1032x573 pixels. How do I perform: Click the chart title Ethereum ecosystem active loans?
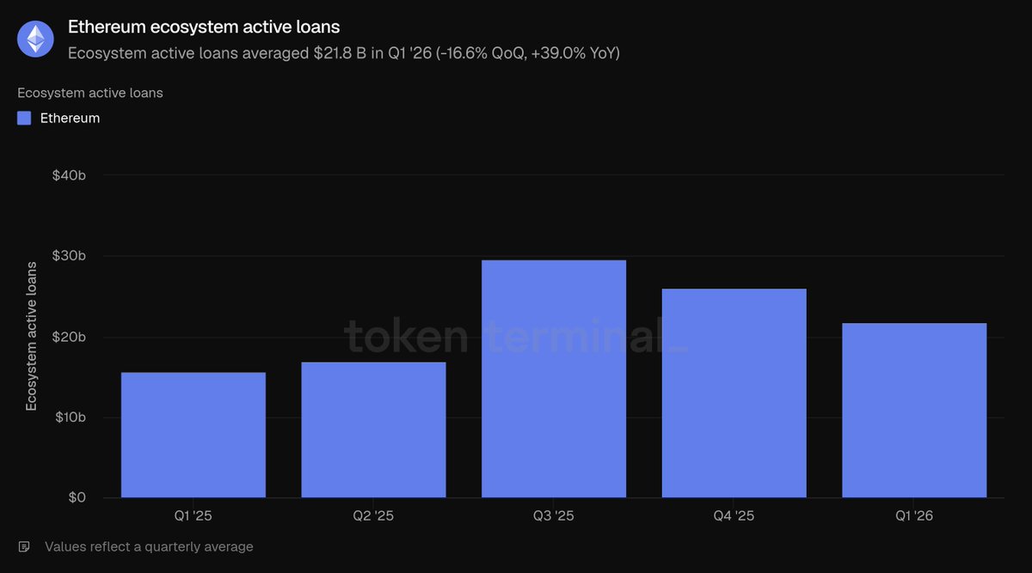204,28
